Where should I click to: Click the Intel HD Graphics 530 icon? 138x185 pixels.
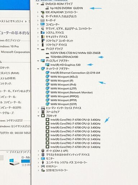(47, 65)
